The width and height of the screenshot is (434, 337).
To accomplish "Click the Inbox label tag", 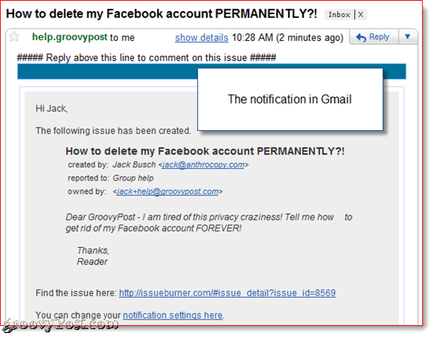I will point(339,15).
